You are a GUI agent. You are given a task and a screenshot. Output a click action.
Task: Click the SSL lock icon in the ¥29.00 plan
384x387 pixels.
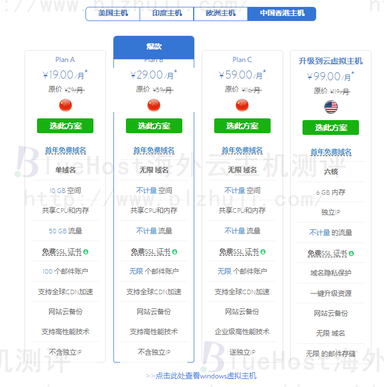tap(174, 252)
